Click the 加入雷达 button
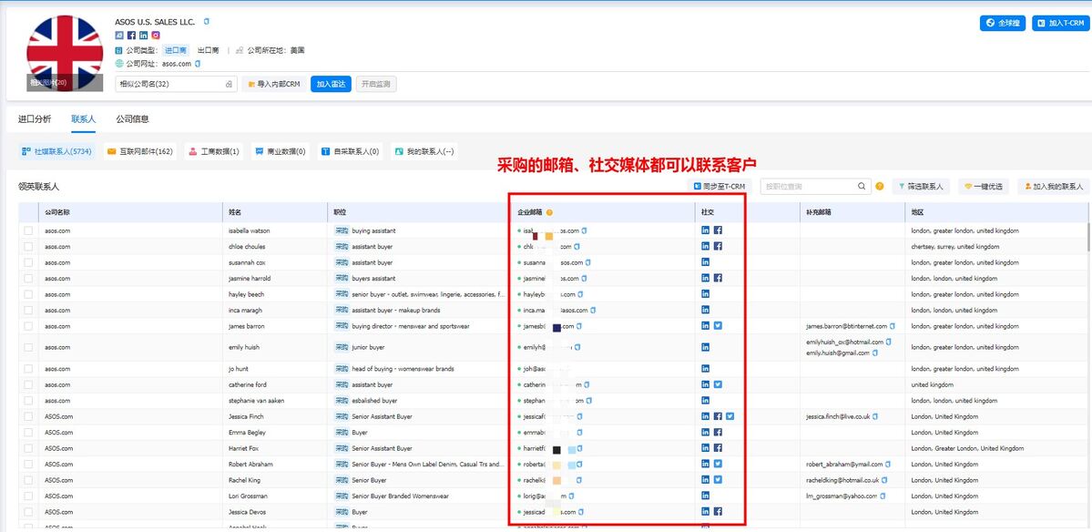The width and height of the screenshot is (1092, 532). tap(331, 84)
